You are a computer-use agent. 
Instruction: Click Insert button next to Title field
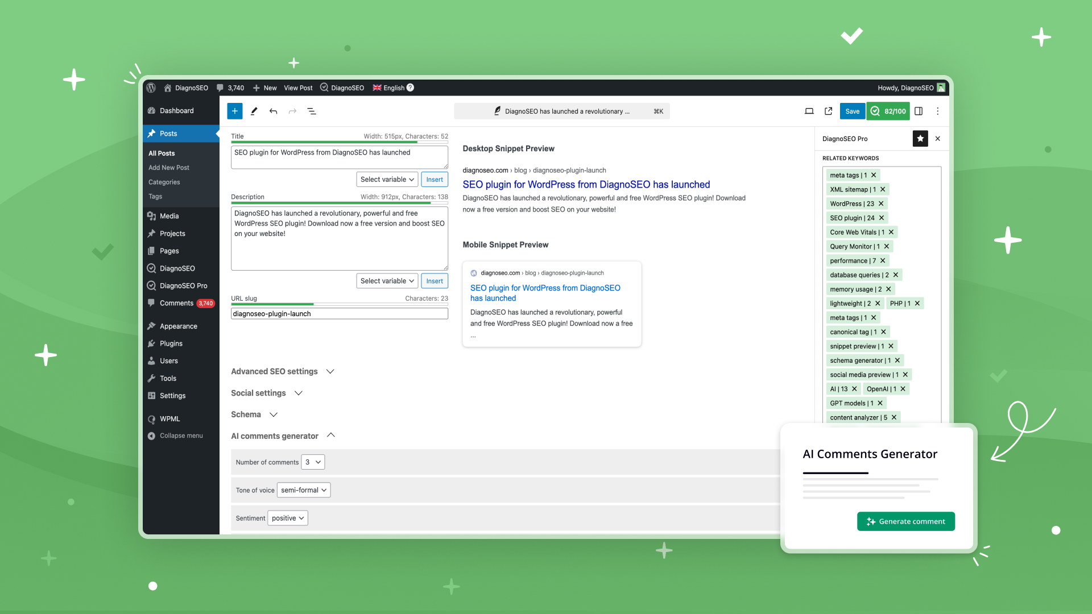[435, 179]
